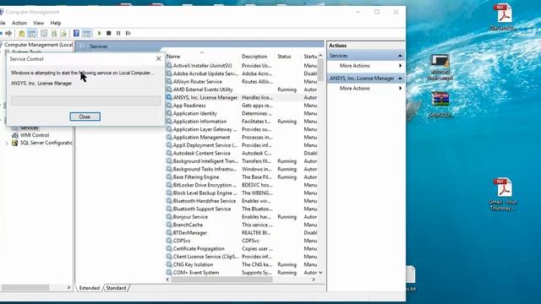Click services list horizontal scrollbar right arrow
541x304 pixels.
(314, 280)
